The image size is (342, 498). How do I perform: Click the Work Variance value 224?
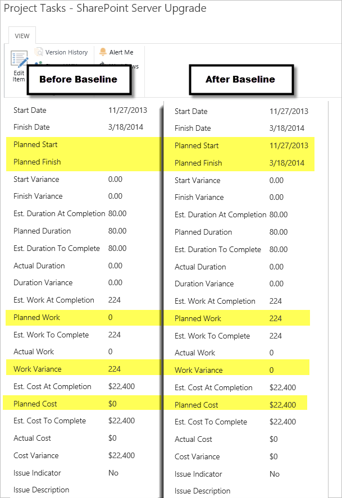pyautogui.click(x=115, y=369)
